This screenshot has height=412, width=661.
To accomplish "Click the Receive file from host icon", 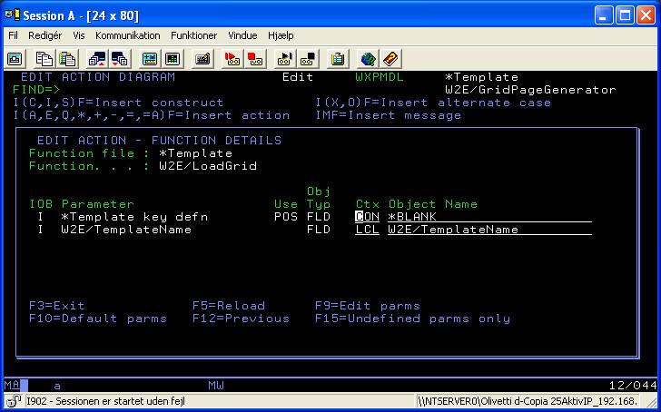I will pyautogui.click(x=120, y=59).
